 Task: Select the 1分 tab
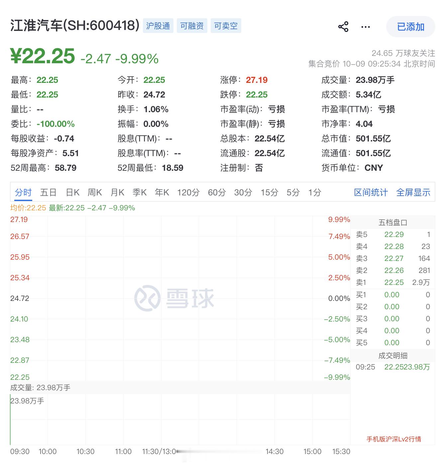tap(315, 192)
